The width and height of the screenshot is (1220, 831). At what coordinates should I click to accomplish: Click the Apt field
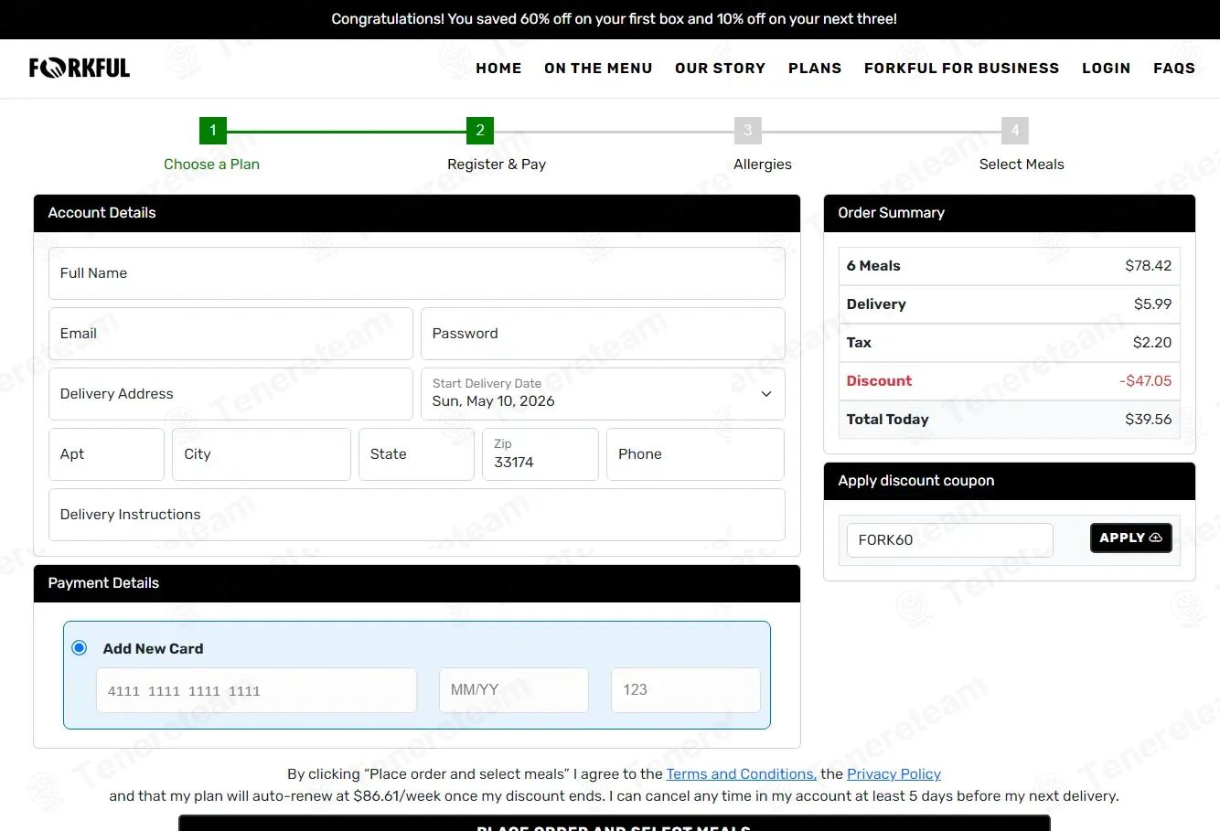coord(106,454)
